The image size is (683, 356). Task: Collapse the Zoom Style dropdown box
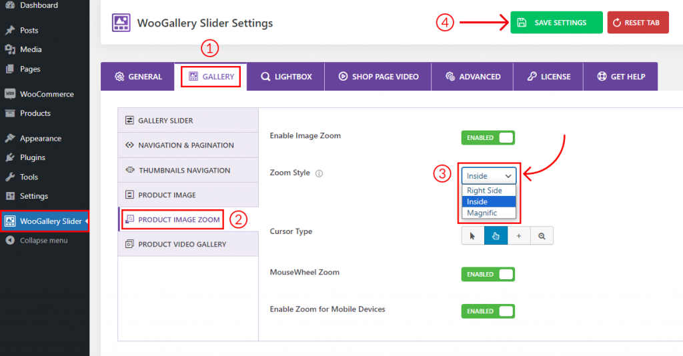[x=489, y=176]
